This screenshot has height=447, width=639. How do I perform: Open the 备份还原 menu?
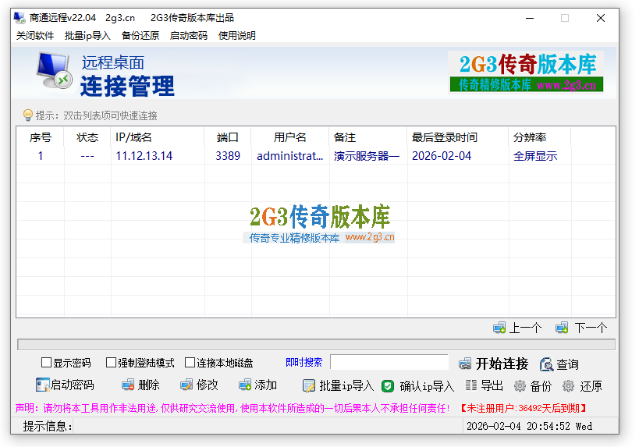[x=140, y=36]
